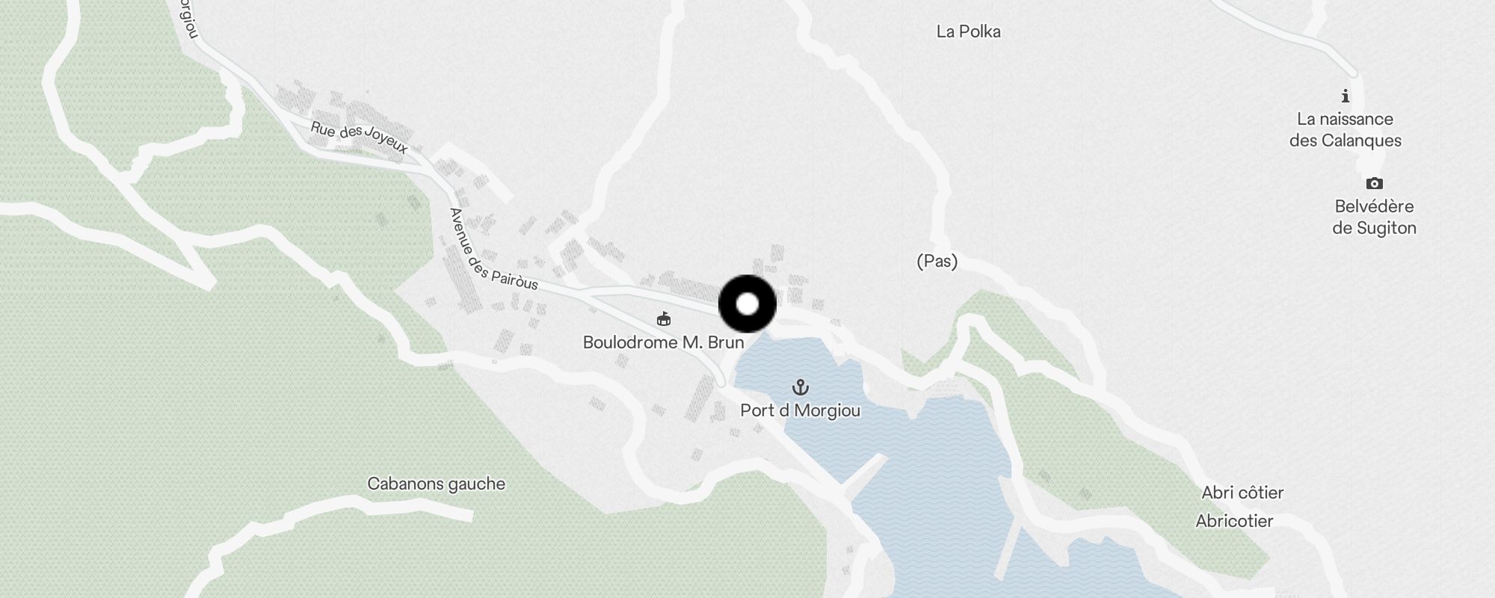This screenshot has height=598, width=1495.
Task: Click the Boulodrome M. Brun label
Action: coord(663,342)
